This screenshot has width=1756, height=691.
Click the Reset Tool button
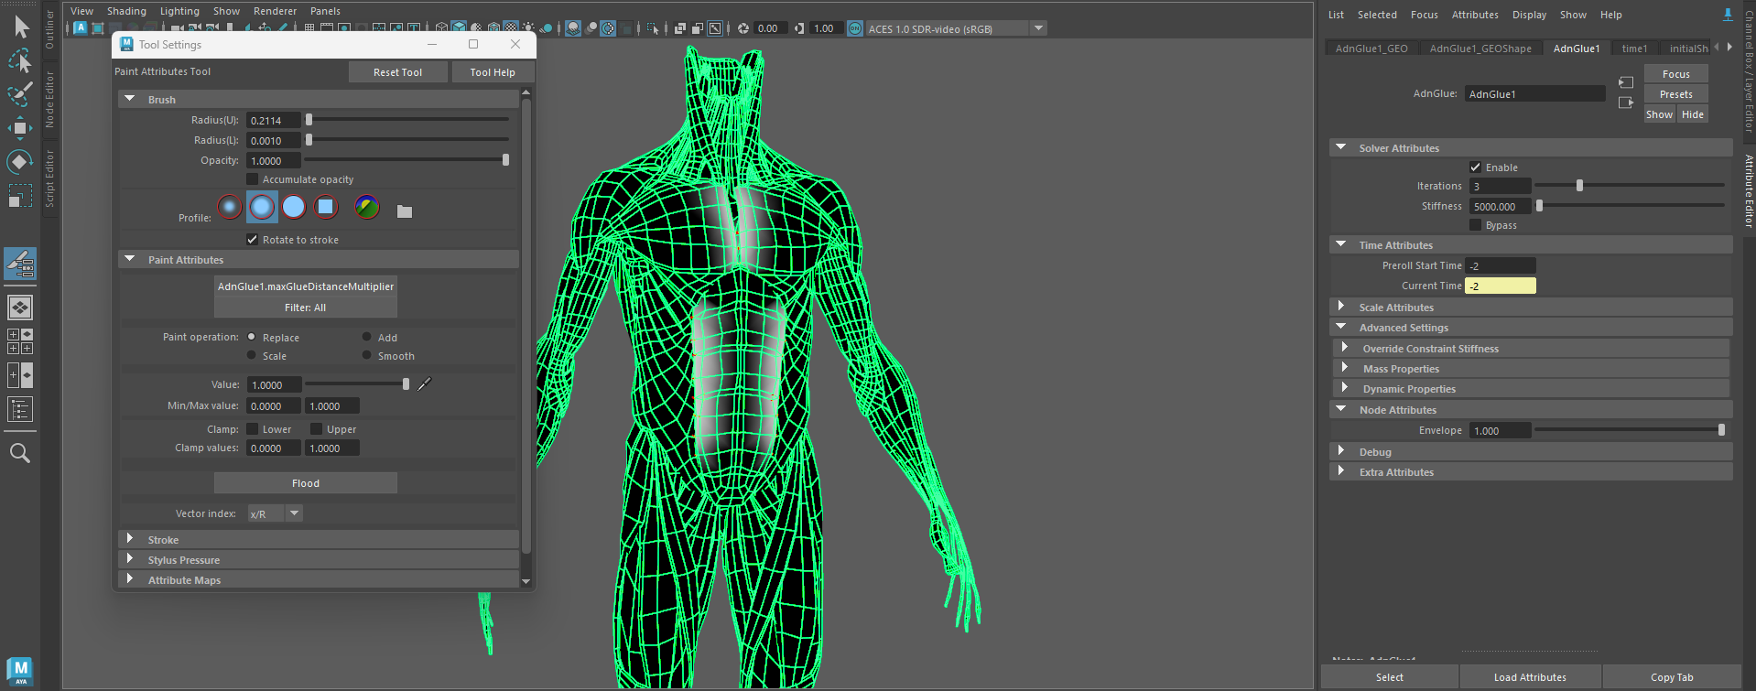[397, 72]
